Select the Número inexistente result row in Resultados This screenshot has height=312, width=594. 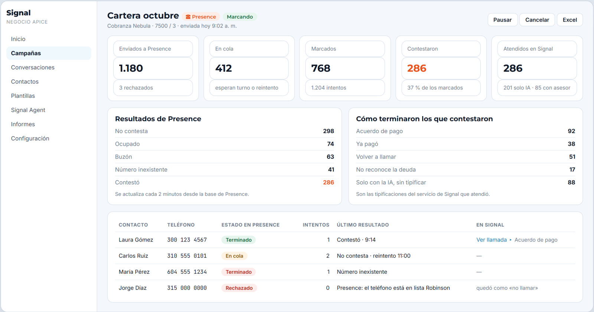click(225, 170)
